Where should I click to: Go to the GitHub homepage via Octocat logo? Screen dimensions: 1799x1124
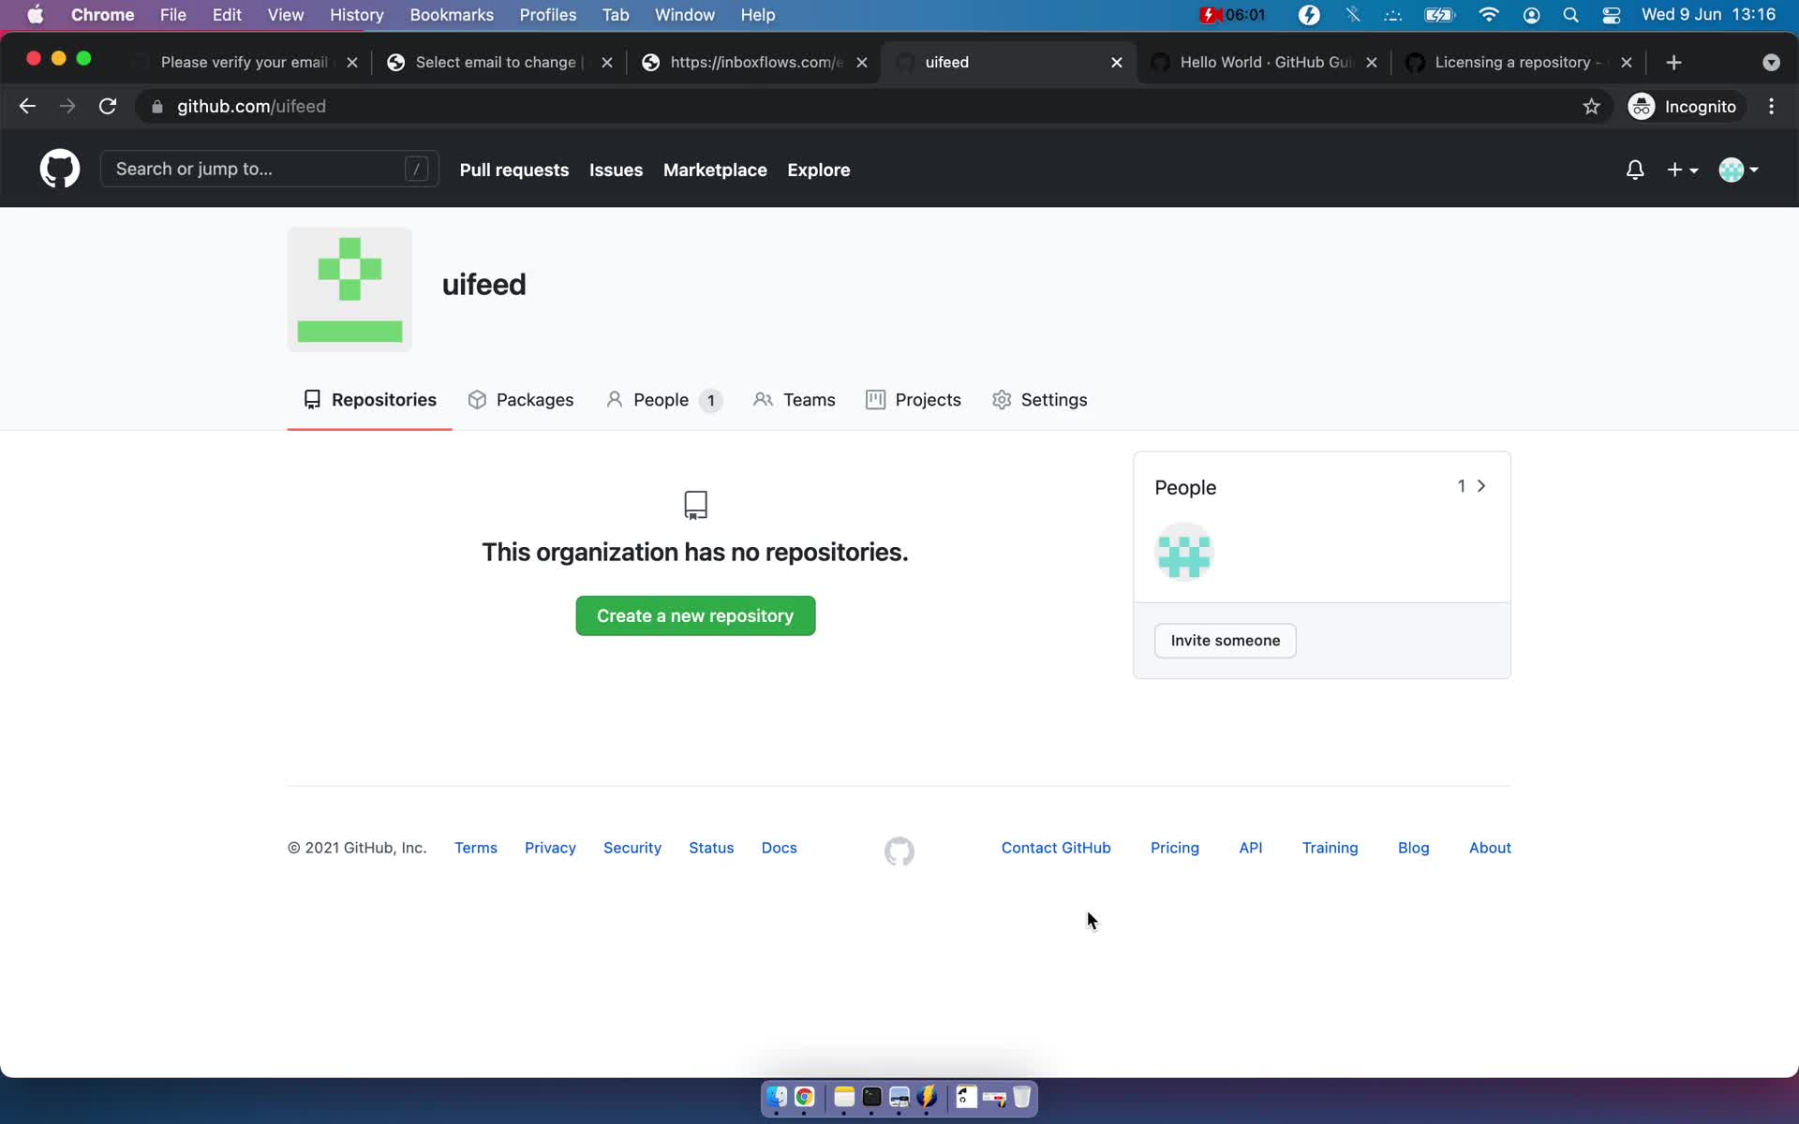(x=59, y=170)
